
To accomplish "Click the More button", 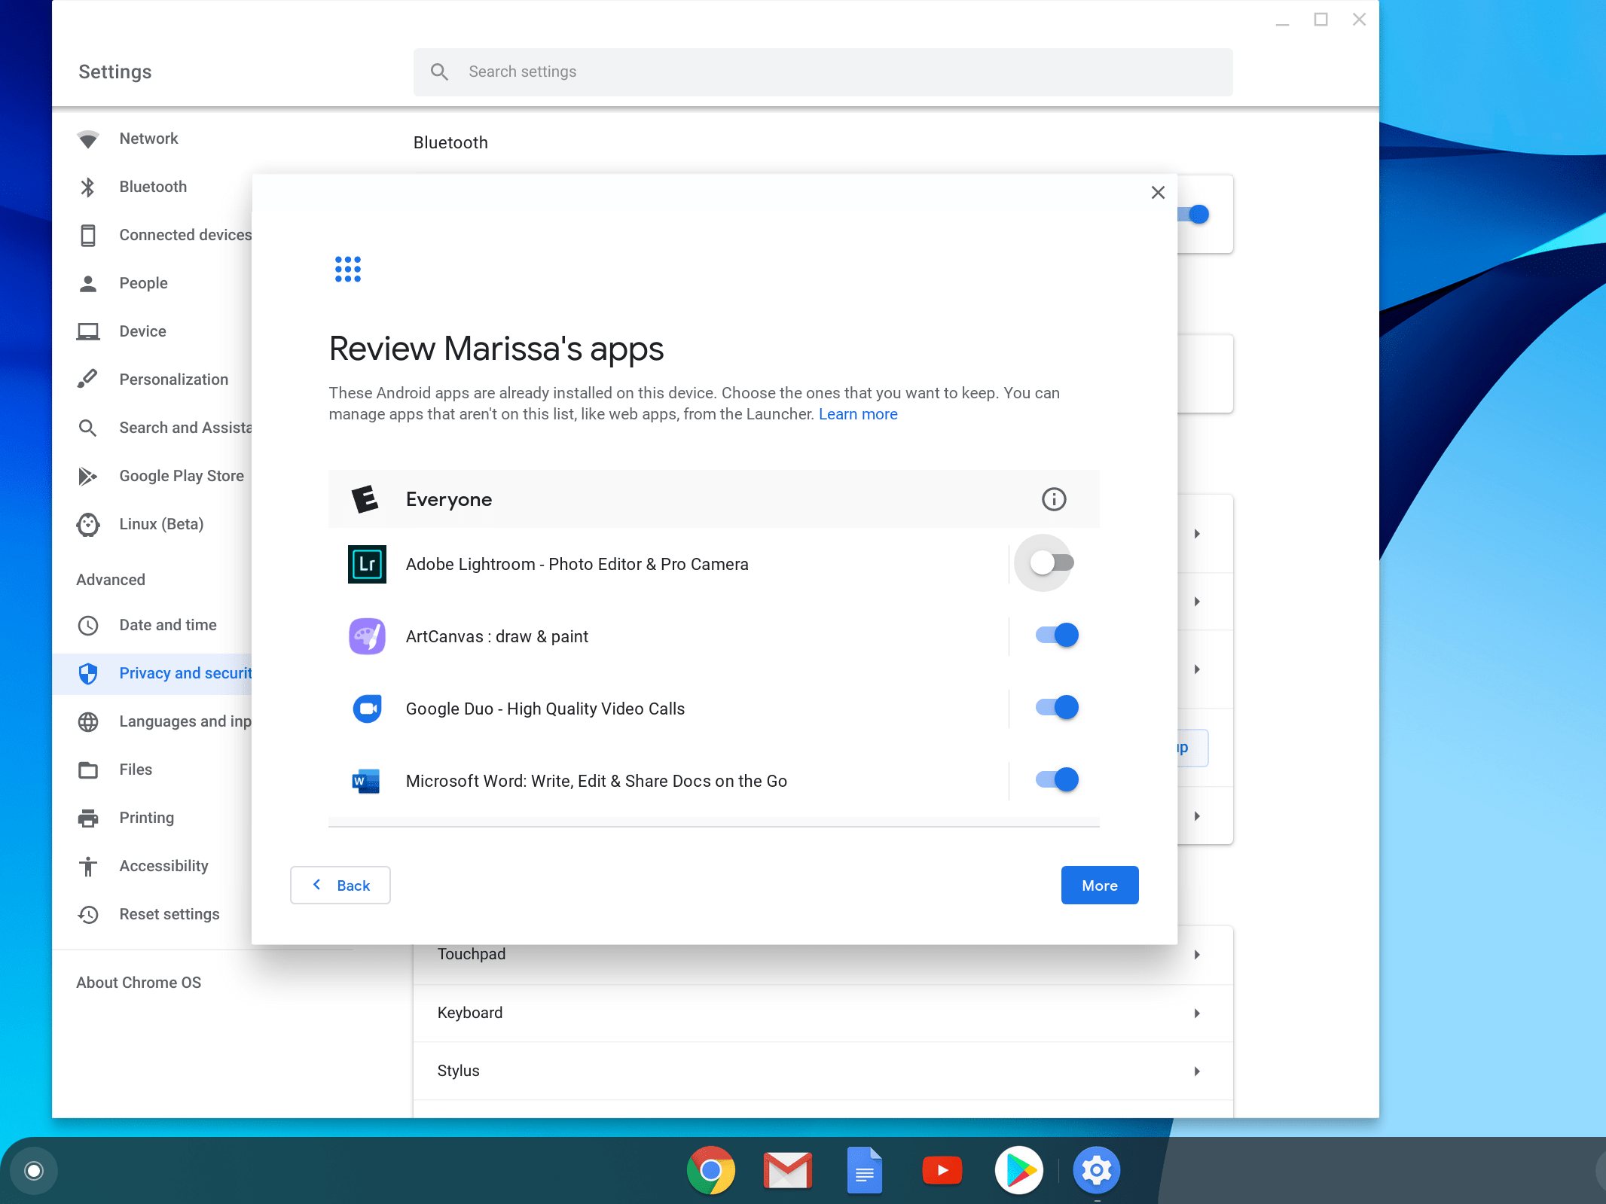I will (1099, 885).
